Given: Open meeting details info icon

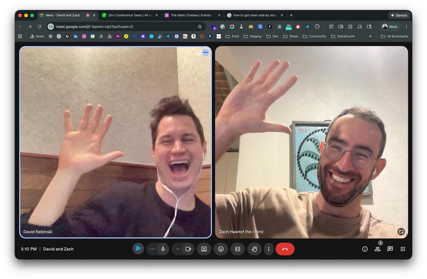Looking at the screenshot, I should tap(365, 249).
